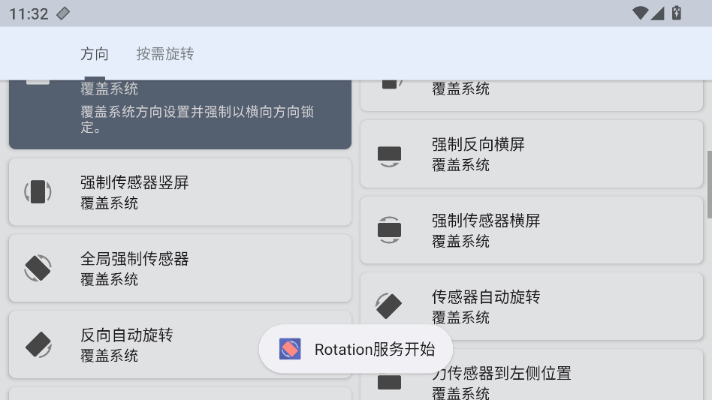
Task: Tap the selected dark landscape-lock card
Action: 180,114
